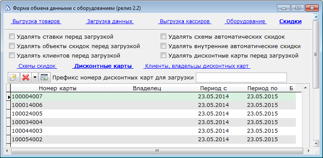Select card number 100034004
This screenshot has height=158, width=323.
tap(27, 122)
